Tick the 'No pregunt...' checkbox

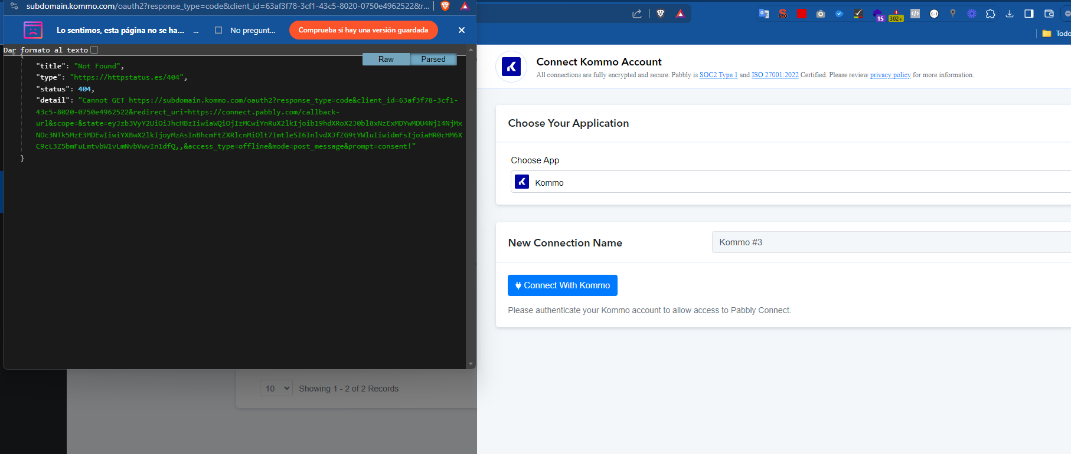point(218,30)
